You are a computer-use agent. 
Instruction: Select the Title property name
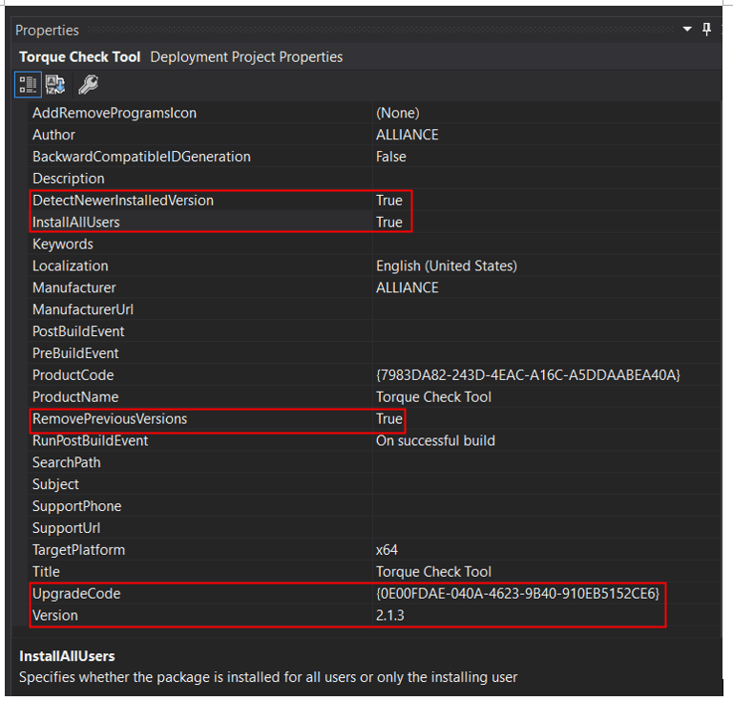point(46,572)
